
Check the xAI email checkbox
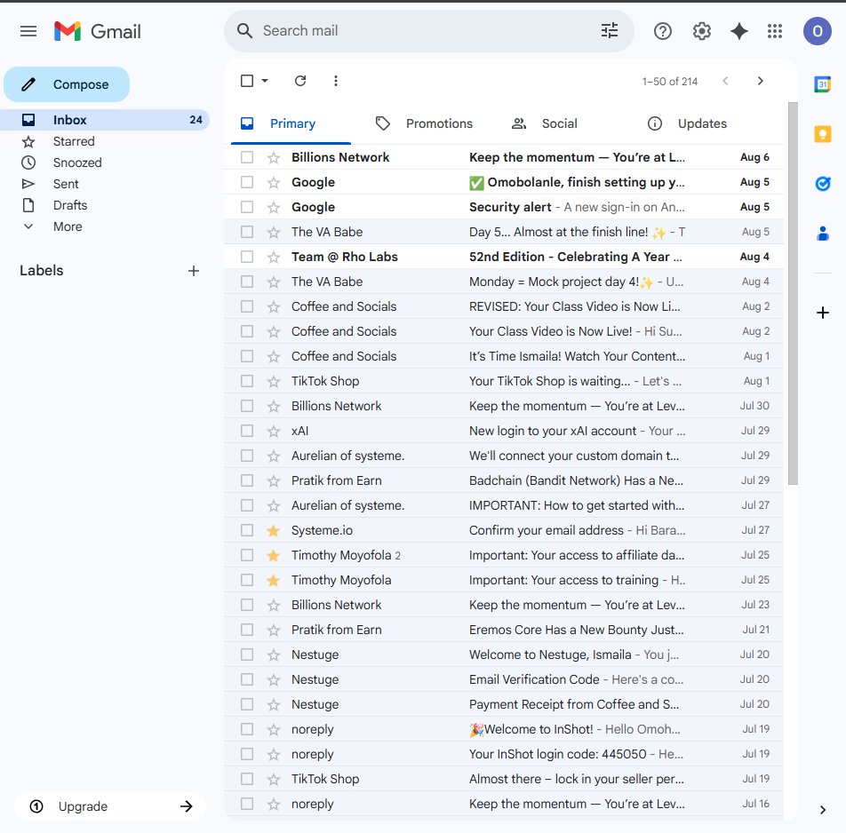coord(247,432)
